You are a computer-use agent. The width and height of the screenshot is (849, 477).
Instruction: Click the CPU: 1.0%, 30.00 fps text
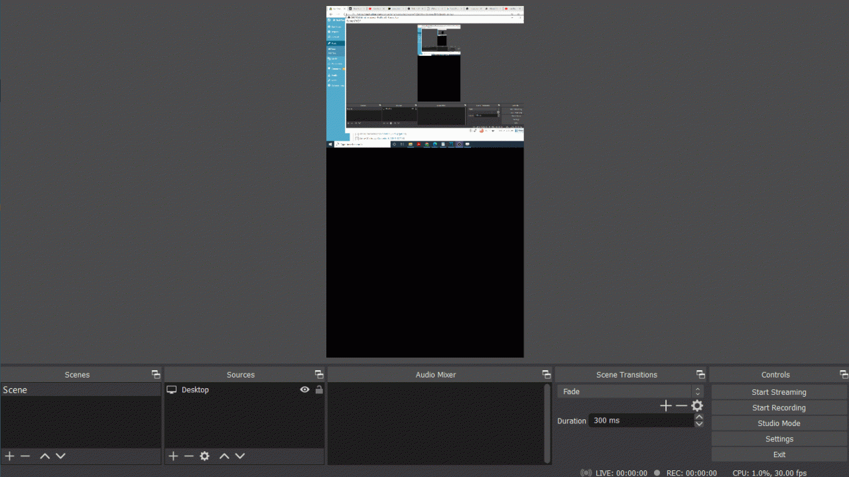pos(769,473)
